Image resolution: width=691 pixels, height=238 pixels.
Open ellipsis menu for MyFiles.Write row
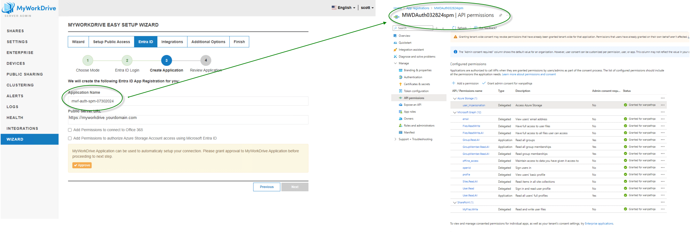point(663,210)
